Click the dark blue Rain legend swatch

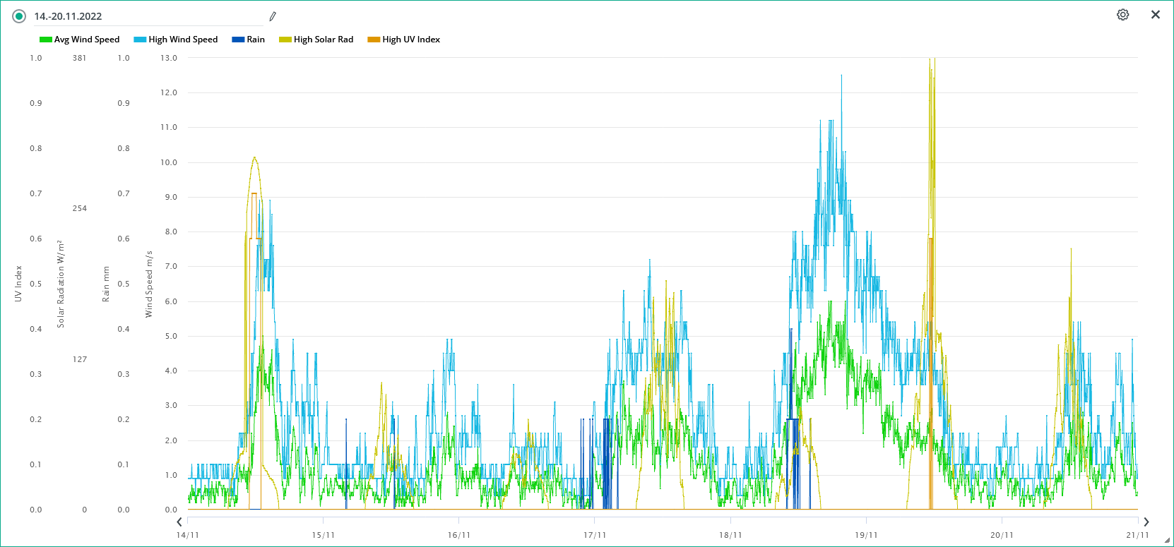coord(238,40)
